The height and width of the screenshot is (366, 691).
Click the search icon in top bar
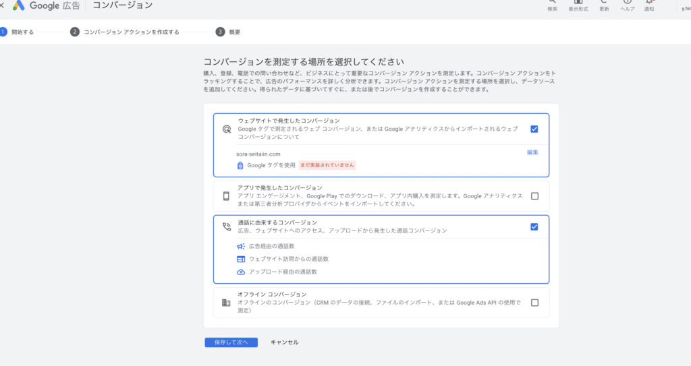(552, 3)
